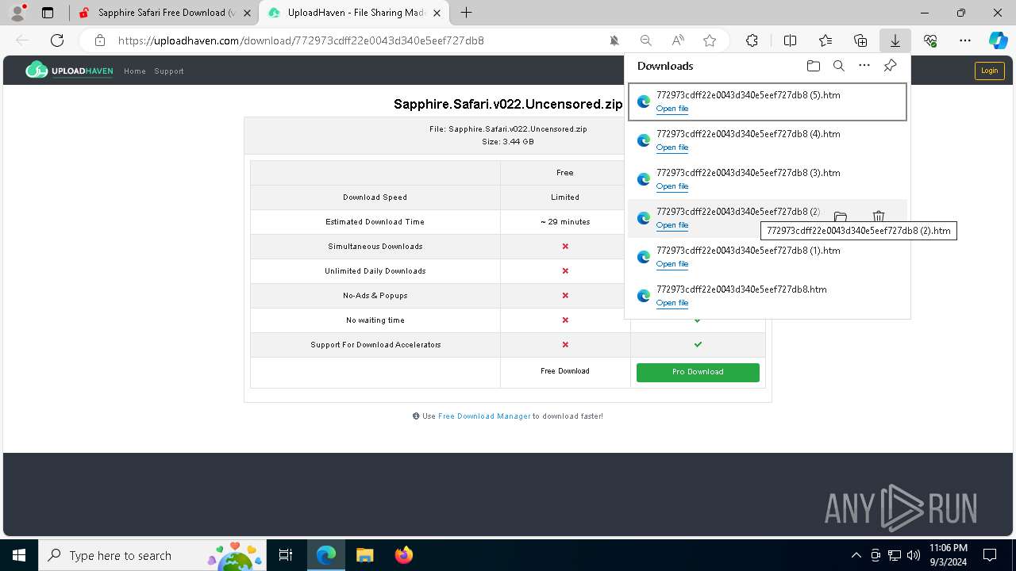1016x571 pixels.
Task: Open the Windows Start menu
Action: (18, 555)
